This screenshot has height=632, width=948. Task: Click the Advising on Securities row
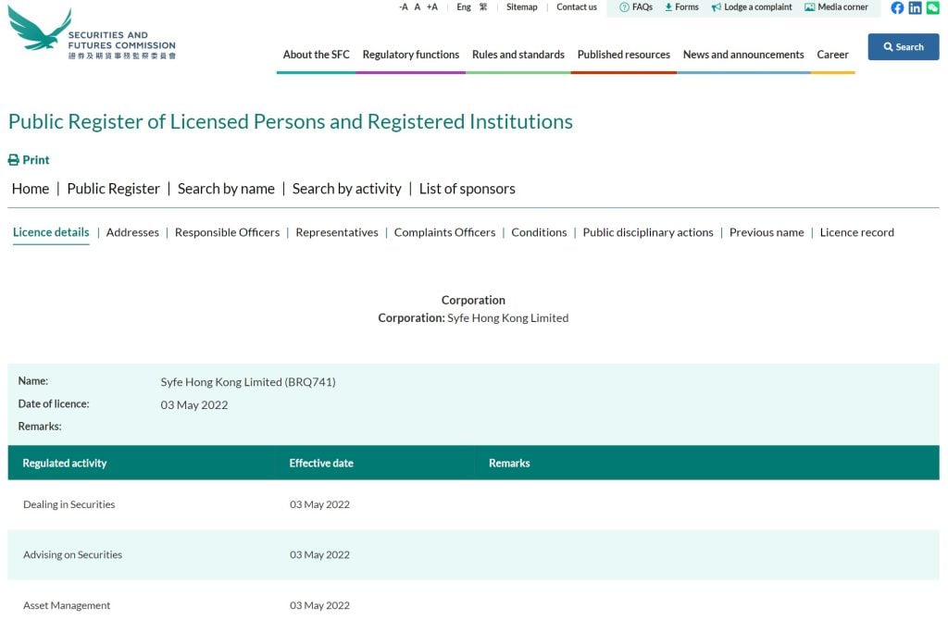(x=473, y=554)
